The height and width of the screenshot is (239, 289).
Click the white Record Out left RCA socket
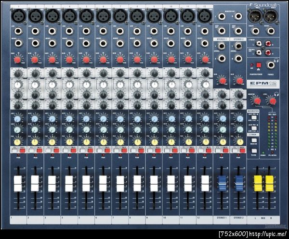(259, 52)
